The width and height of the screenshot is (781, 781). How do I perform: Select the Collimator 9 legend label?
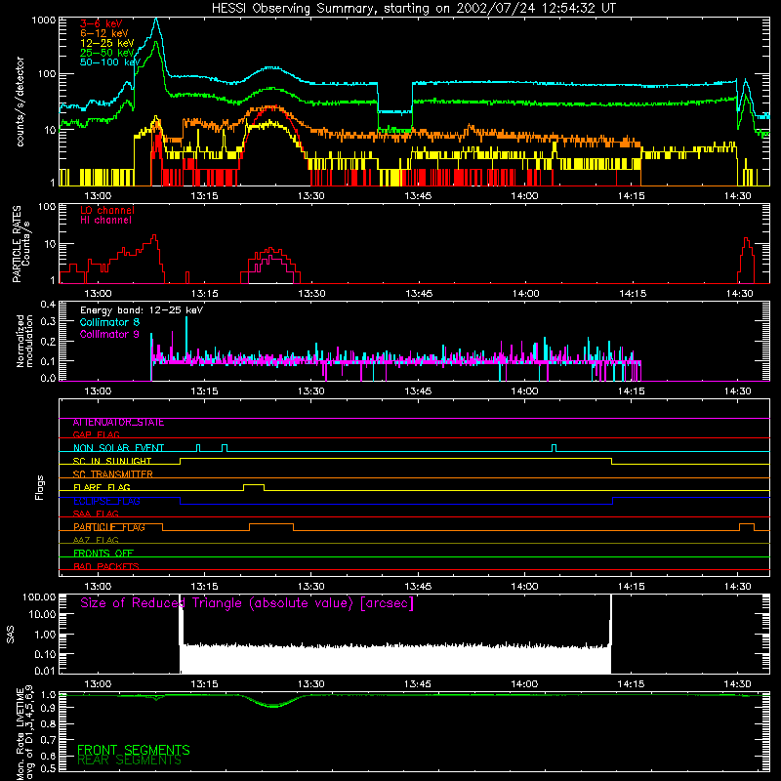tap(109, 334)
